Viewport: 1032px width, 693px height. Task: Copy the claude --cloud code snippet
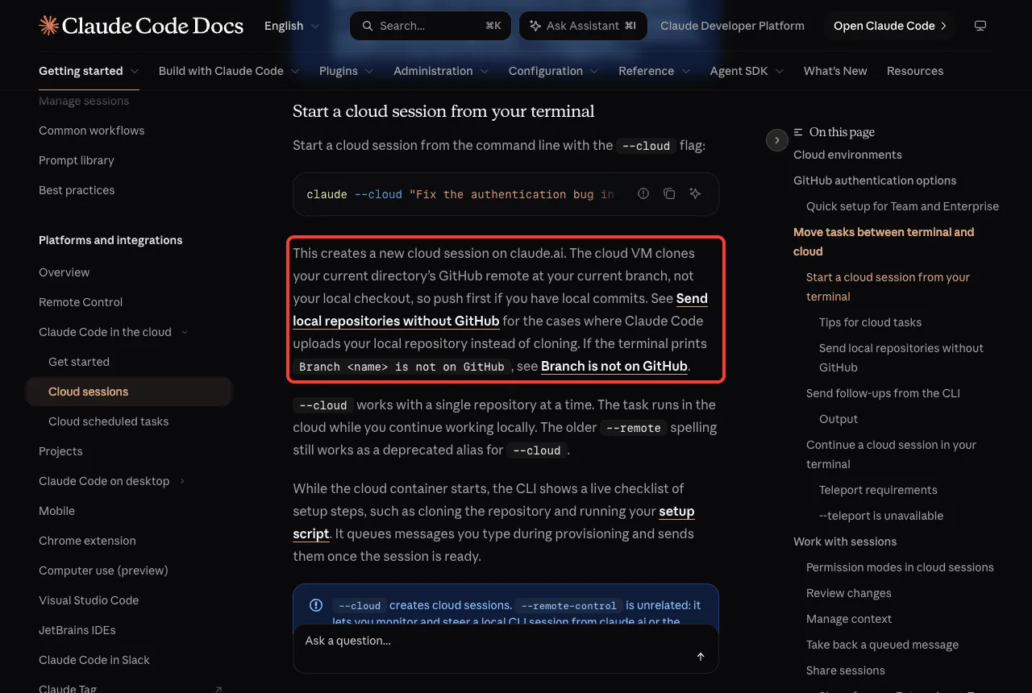[x=669, y=193]
